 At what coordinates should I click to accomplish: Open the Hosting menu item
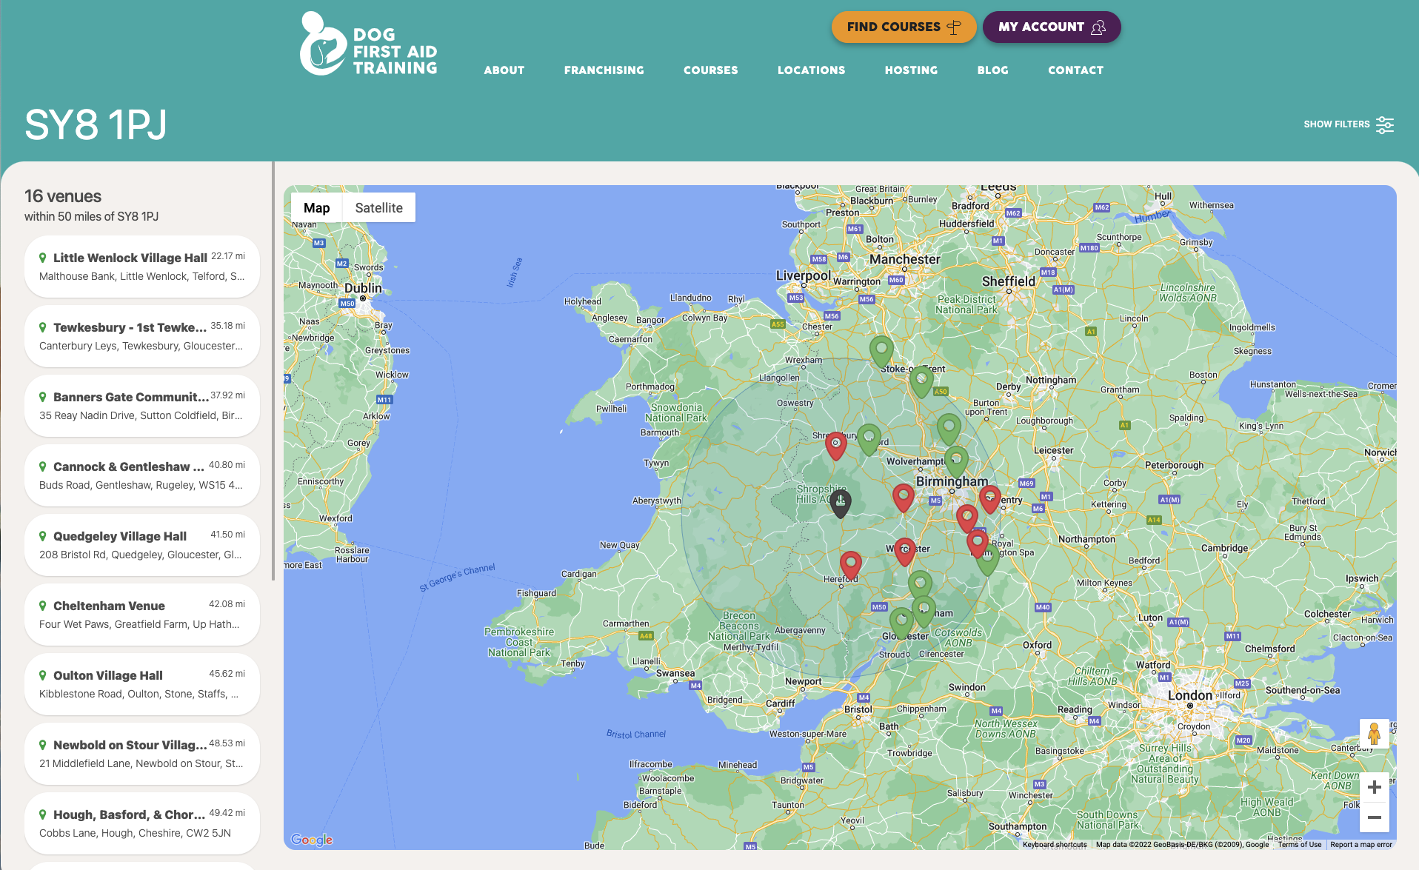(x=912, y=70)
